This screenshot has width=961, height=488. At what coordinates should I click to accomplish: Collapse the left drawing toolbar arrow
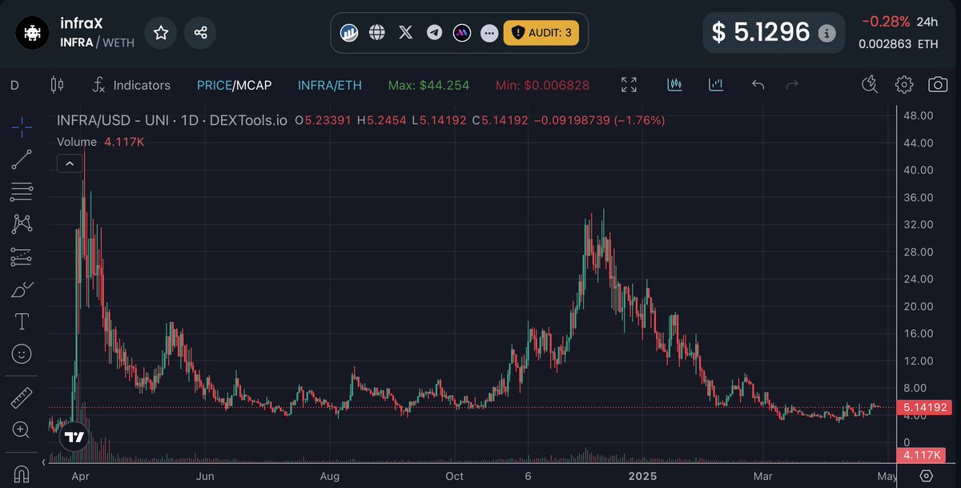tap(43, 462)
